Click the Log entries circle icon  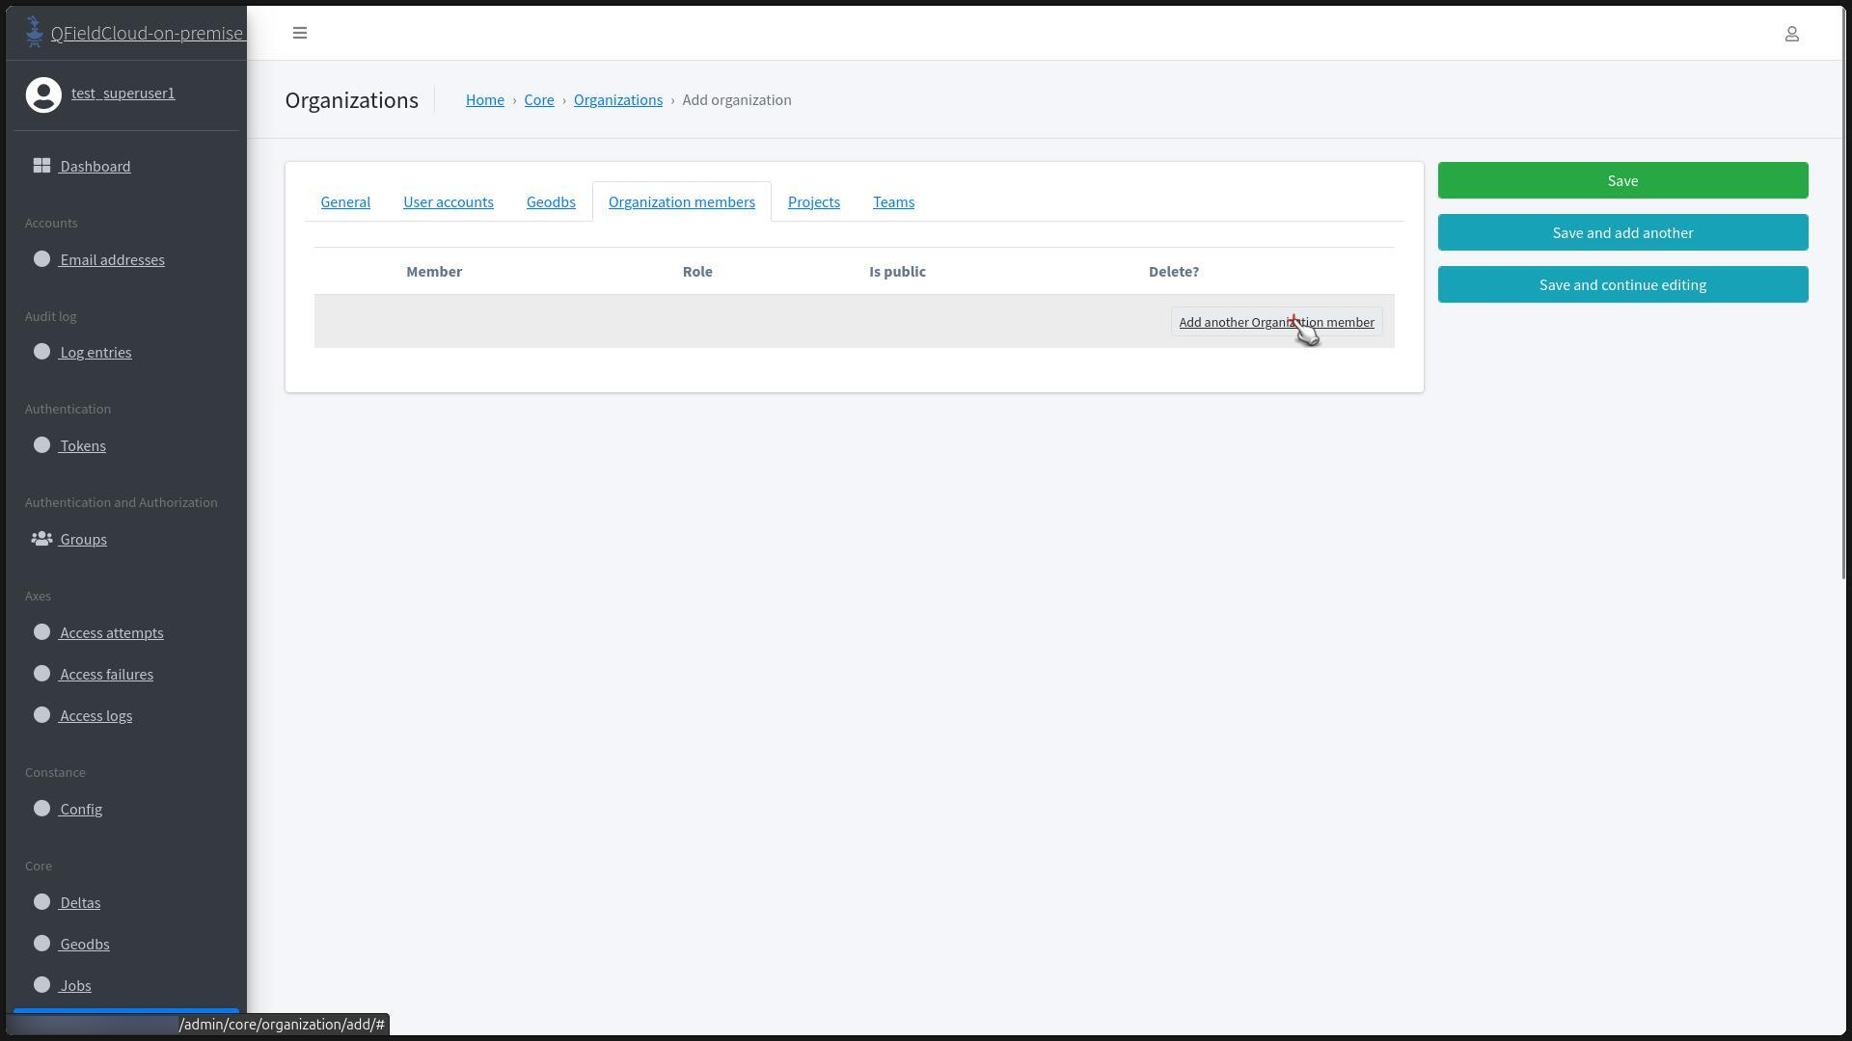coord(41,352)
